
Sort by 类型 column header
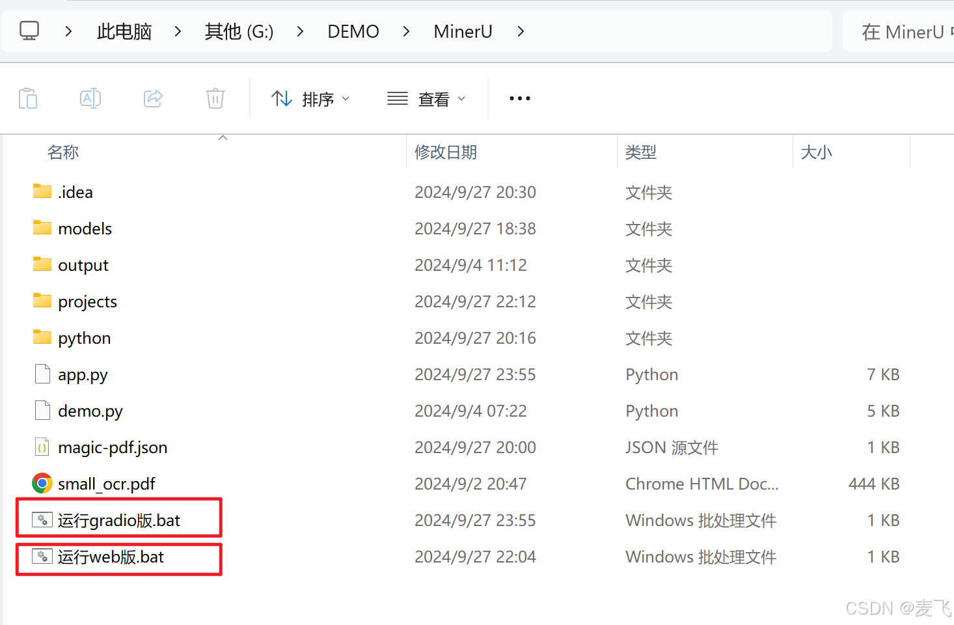tap(641, 152)
